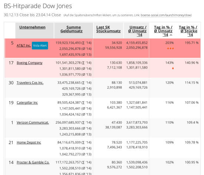Viewport: 204px width, 175px height.
Task: Open the Verizon Communicat. link
Action: (33, 122)
